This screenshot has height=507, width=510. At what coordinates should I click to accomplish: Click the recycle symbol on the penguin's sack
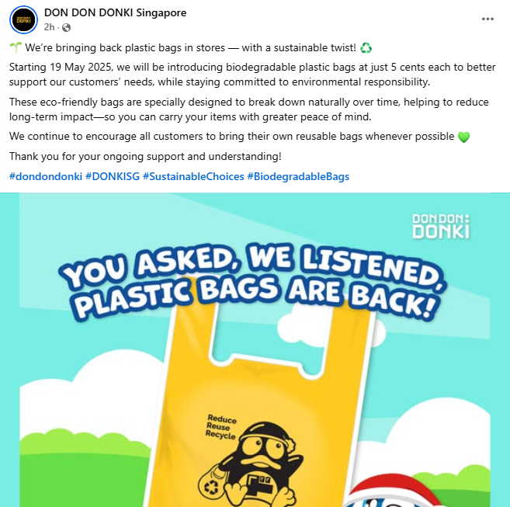pos(211,487)
